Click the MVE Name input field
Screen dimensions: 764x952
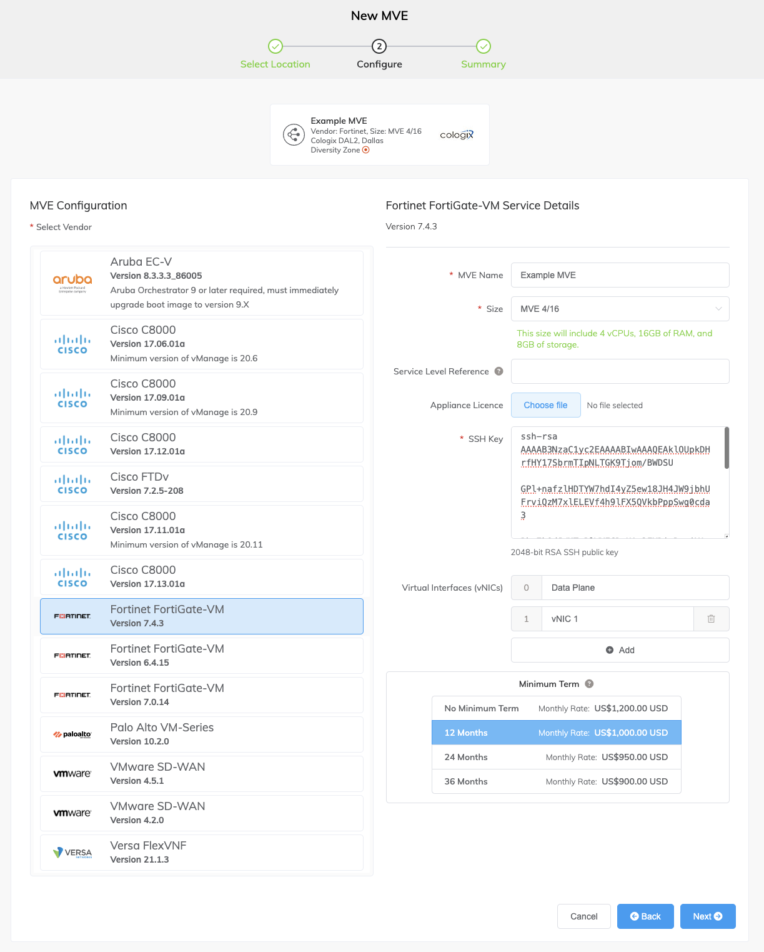tap(620, 275)
